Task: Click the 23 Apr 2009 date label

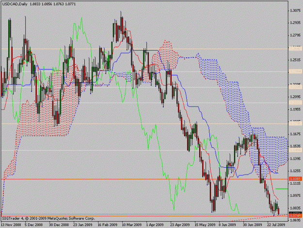Action: point(180,225)
